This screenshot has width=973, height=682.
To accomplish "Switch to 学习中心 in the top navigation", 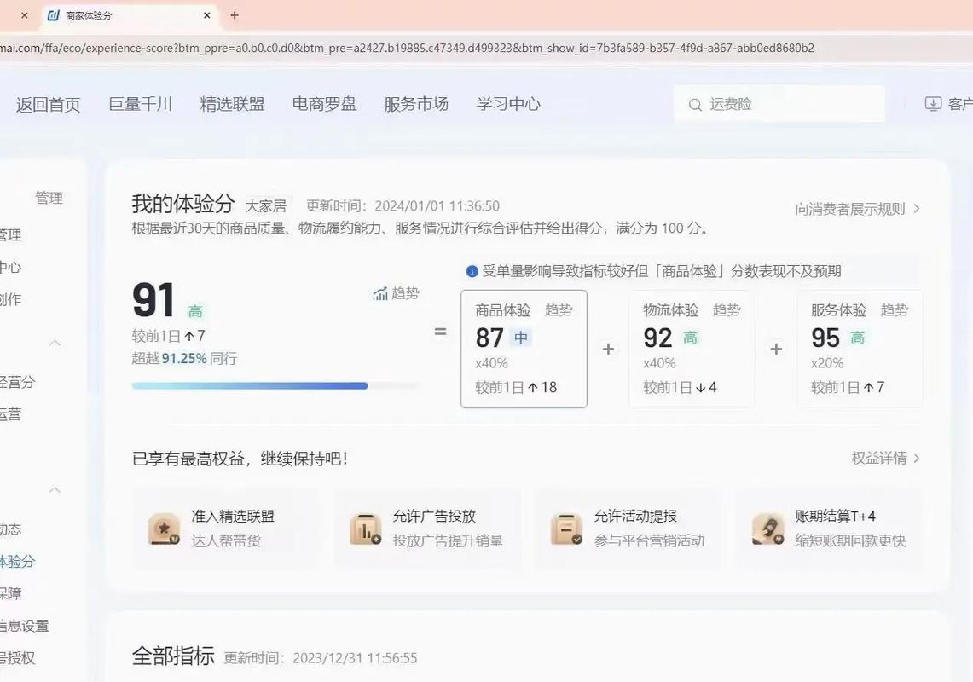I will [x=508, y=103].
